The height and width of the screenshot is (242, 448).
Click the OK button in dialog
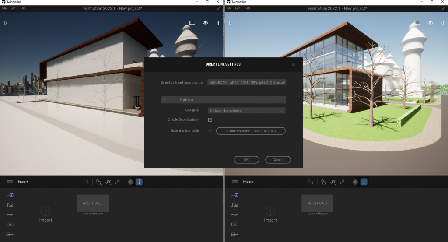[x=246, y=160]
